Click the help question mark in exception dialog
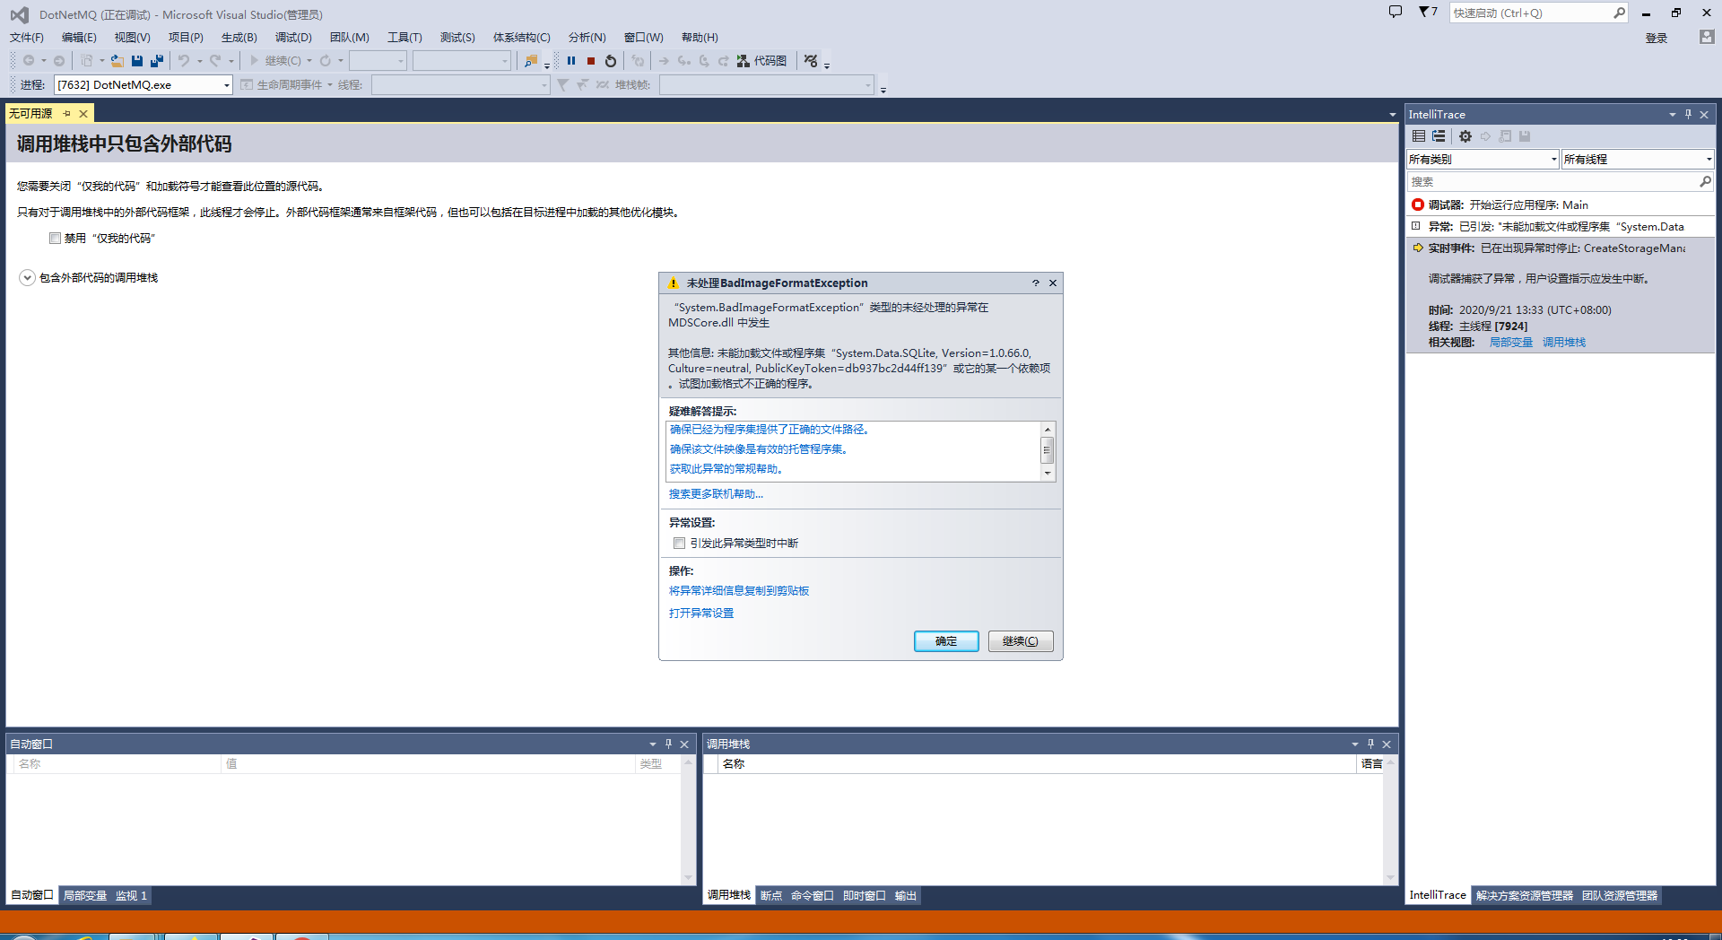This screenshot has height=940, width=1722. click(x=1036, y=283)
